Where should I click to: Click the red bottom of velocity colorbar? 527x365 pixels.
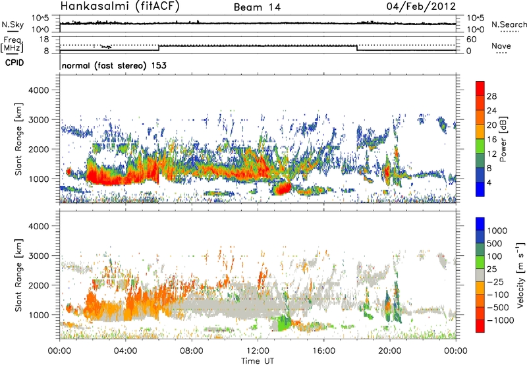tap(480, 326)
